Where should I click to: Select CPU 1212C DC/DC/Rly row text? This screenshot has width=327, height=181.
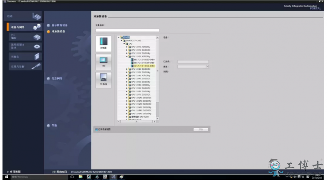point(141,72)
